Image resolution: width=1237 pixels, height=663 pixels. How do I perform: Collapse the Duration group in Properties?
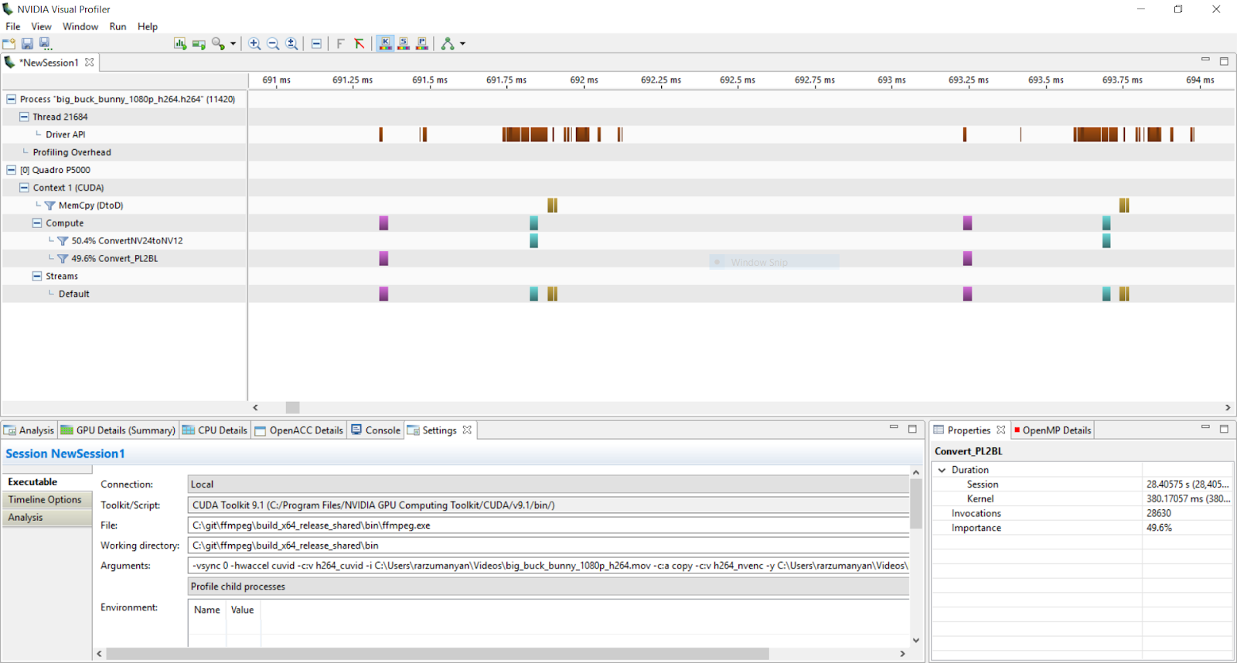point(942,470)
